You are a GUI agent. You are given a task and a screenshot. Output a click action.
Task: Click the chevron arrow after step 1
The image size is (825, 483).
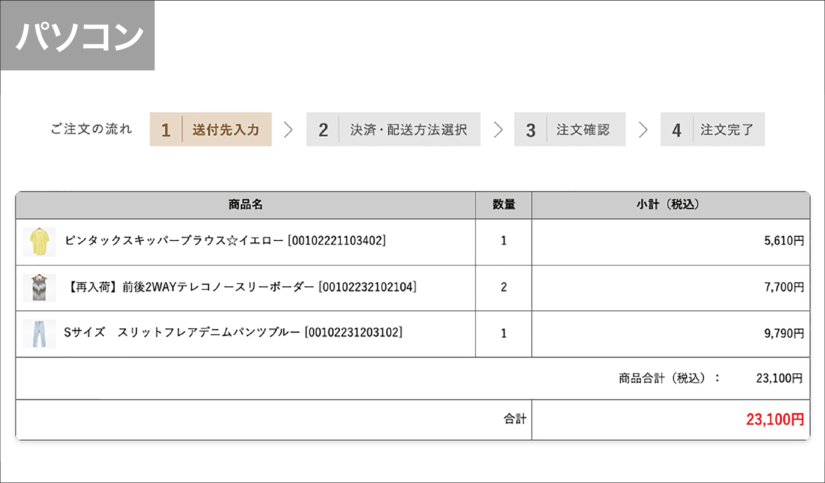(x=289, y=129)
